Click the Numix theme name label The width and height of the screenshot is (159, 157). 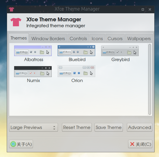click(34, 81)
